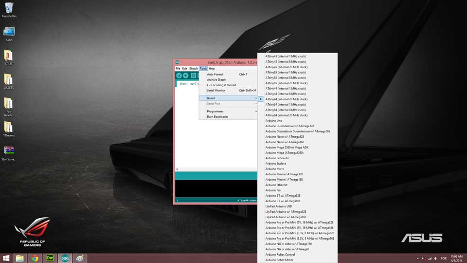The height and width of the screenshot is (263, 467).
Task: Click the Verify checkmark toolbar icon
Action: click(x=179, y=75)
